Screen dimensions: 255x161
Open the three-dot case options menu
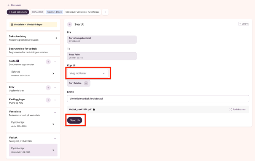coord(105,12)
